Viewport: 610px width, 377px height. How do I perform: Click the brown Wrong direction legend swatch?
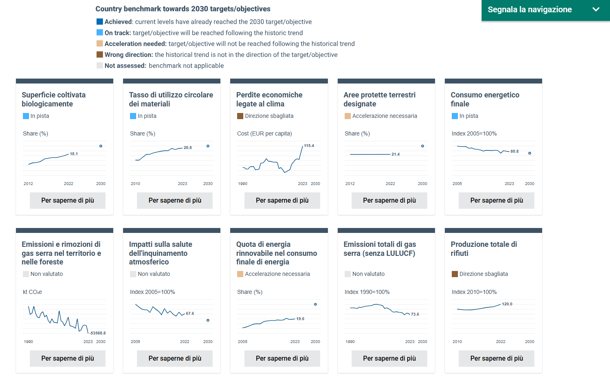(x=99, y=54)
